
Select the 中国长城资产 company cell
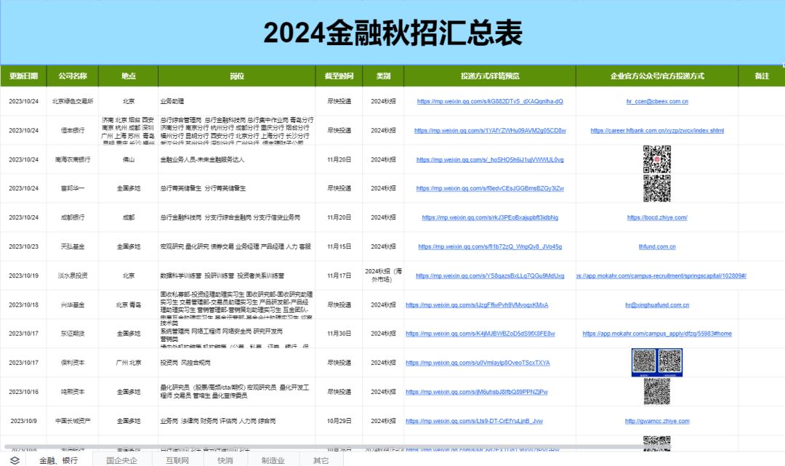click(73, 420)
